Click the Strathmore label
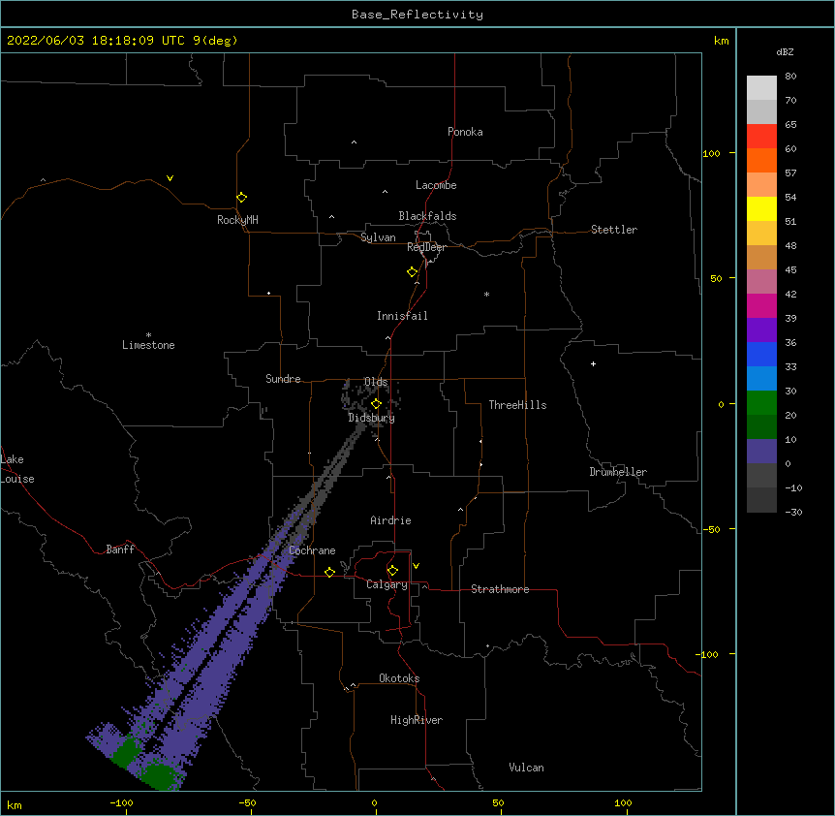Viewport: 835px width, 816px height. [x=500, y=589]
